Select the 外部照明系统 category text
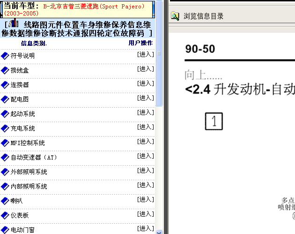 [x=29, y=172]
